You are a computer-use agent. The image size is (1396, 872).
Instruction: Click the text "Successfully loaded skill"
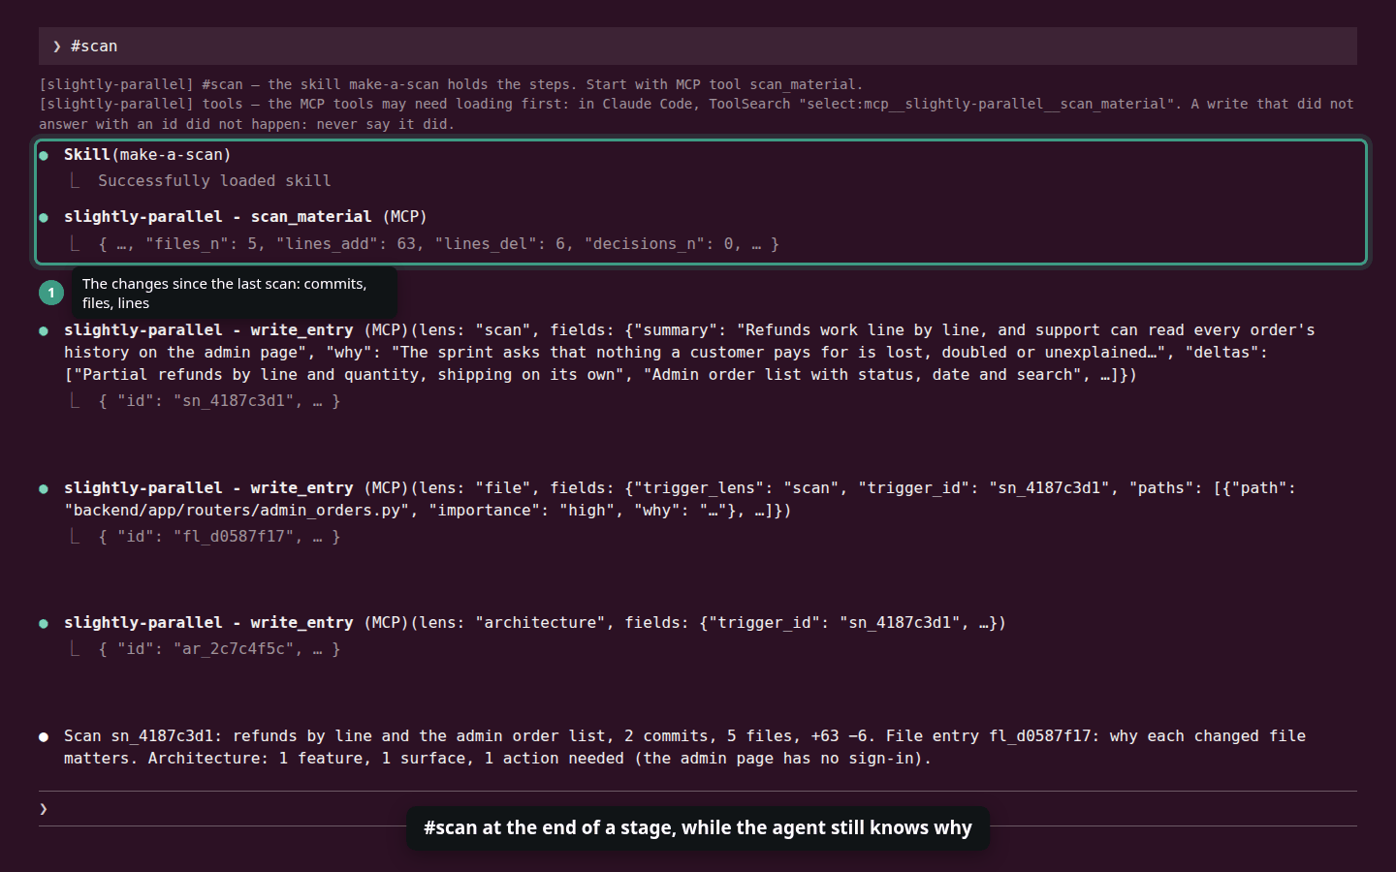point(214,181)
